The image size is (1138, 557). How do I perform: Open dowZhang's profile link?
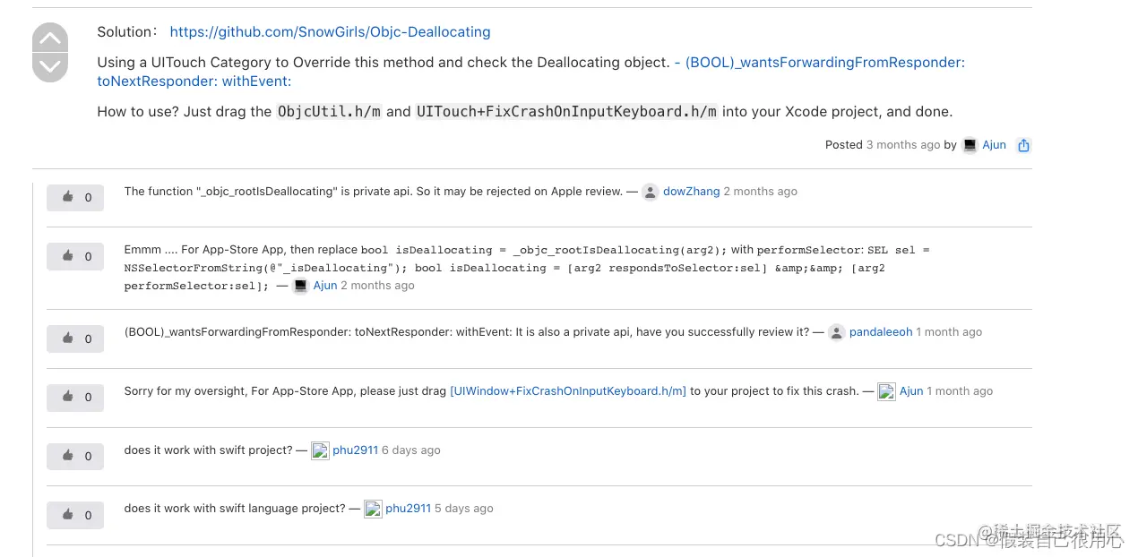pyautogui.click(x=691, y=192)
